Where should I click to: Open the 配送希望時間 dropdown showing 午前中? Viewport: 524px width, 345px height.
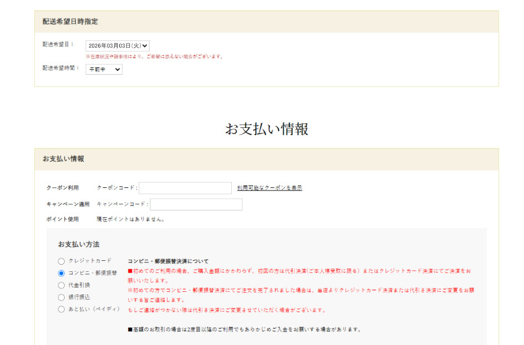click(x=104, y=69)
